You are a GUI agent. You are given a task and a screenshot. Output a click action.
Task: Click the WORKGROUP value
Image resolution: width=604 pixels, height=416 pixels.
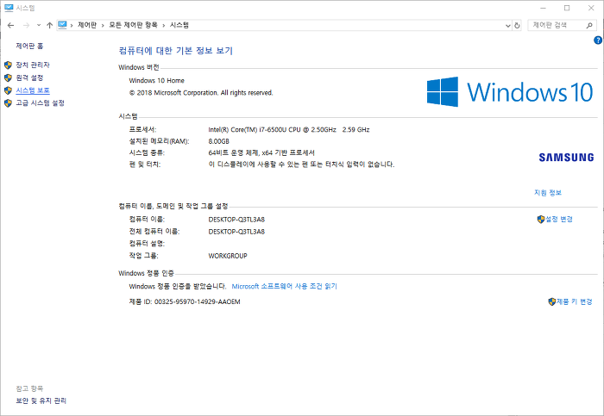tap(228, 256)
